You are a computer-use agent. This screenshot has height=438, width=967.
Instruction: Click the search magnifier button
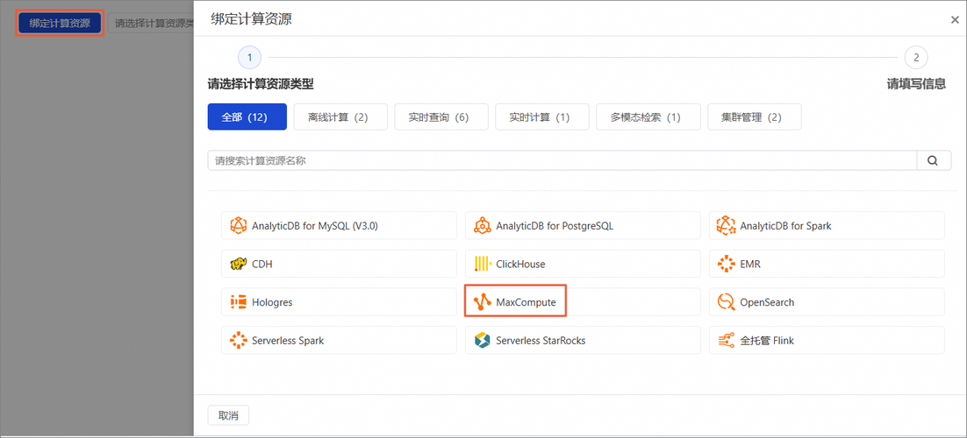coord(933,161)
